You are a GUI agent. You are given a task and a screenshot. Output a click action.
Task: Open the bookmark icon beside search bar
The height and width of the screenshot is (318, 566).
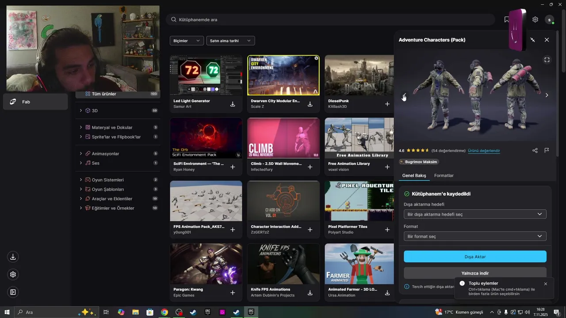[507, 19]
